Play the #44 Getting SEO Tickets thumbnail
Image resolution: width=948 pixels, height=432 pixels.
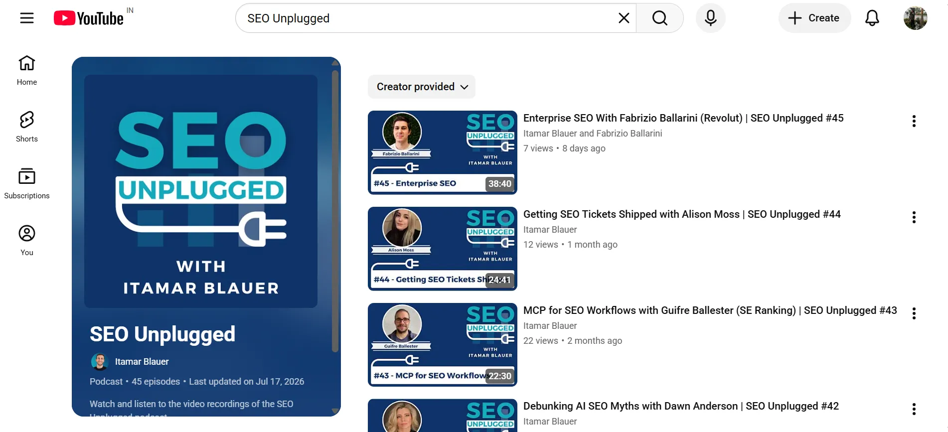pos(443,249)
